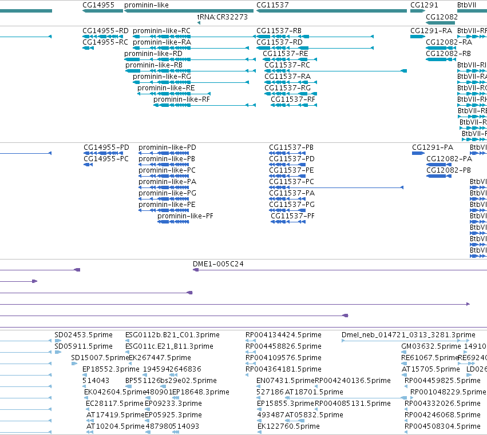Image resolution: width=487 pixels, height=435 pixels.
Task: Select transcript CG11537-RB
Action: (x=315, y=37)
